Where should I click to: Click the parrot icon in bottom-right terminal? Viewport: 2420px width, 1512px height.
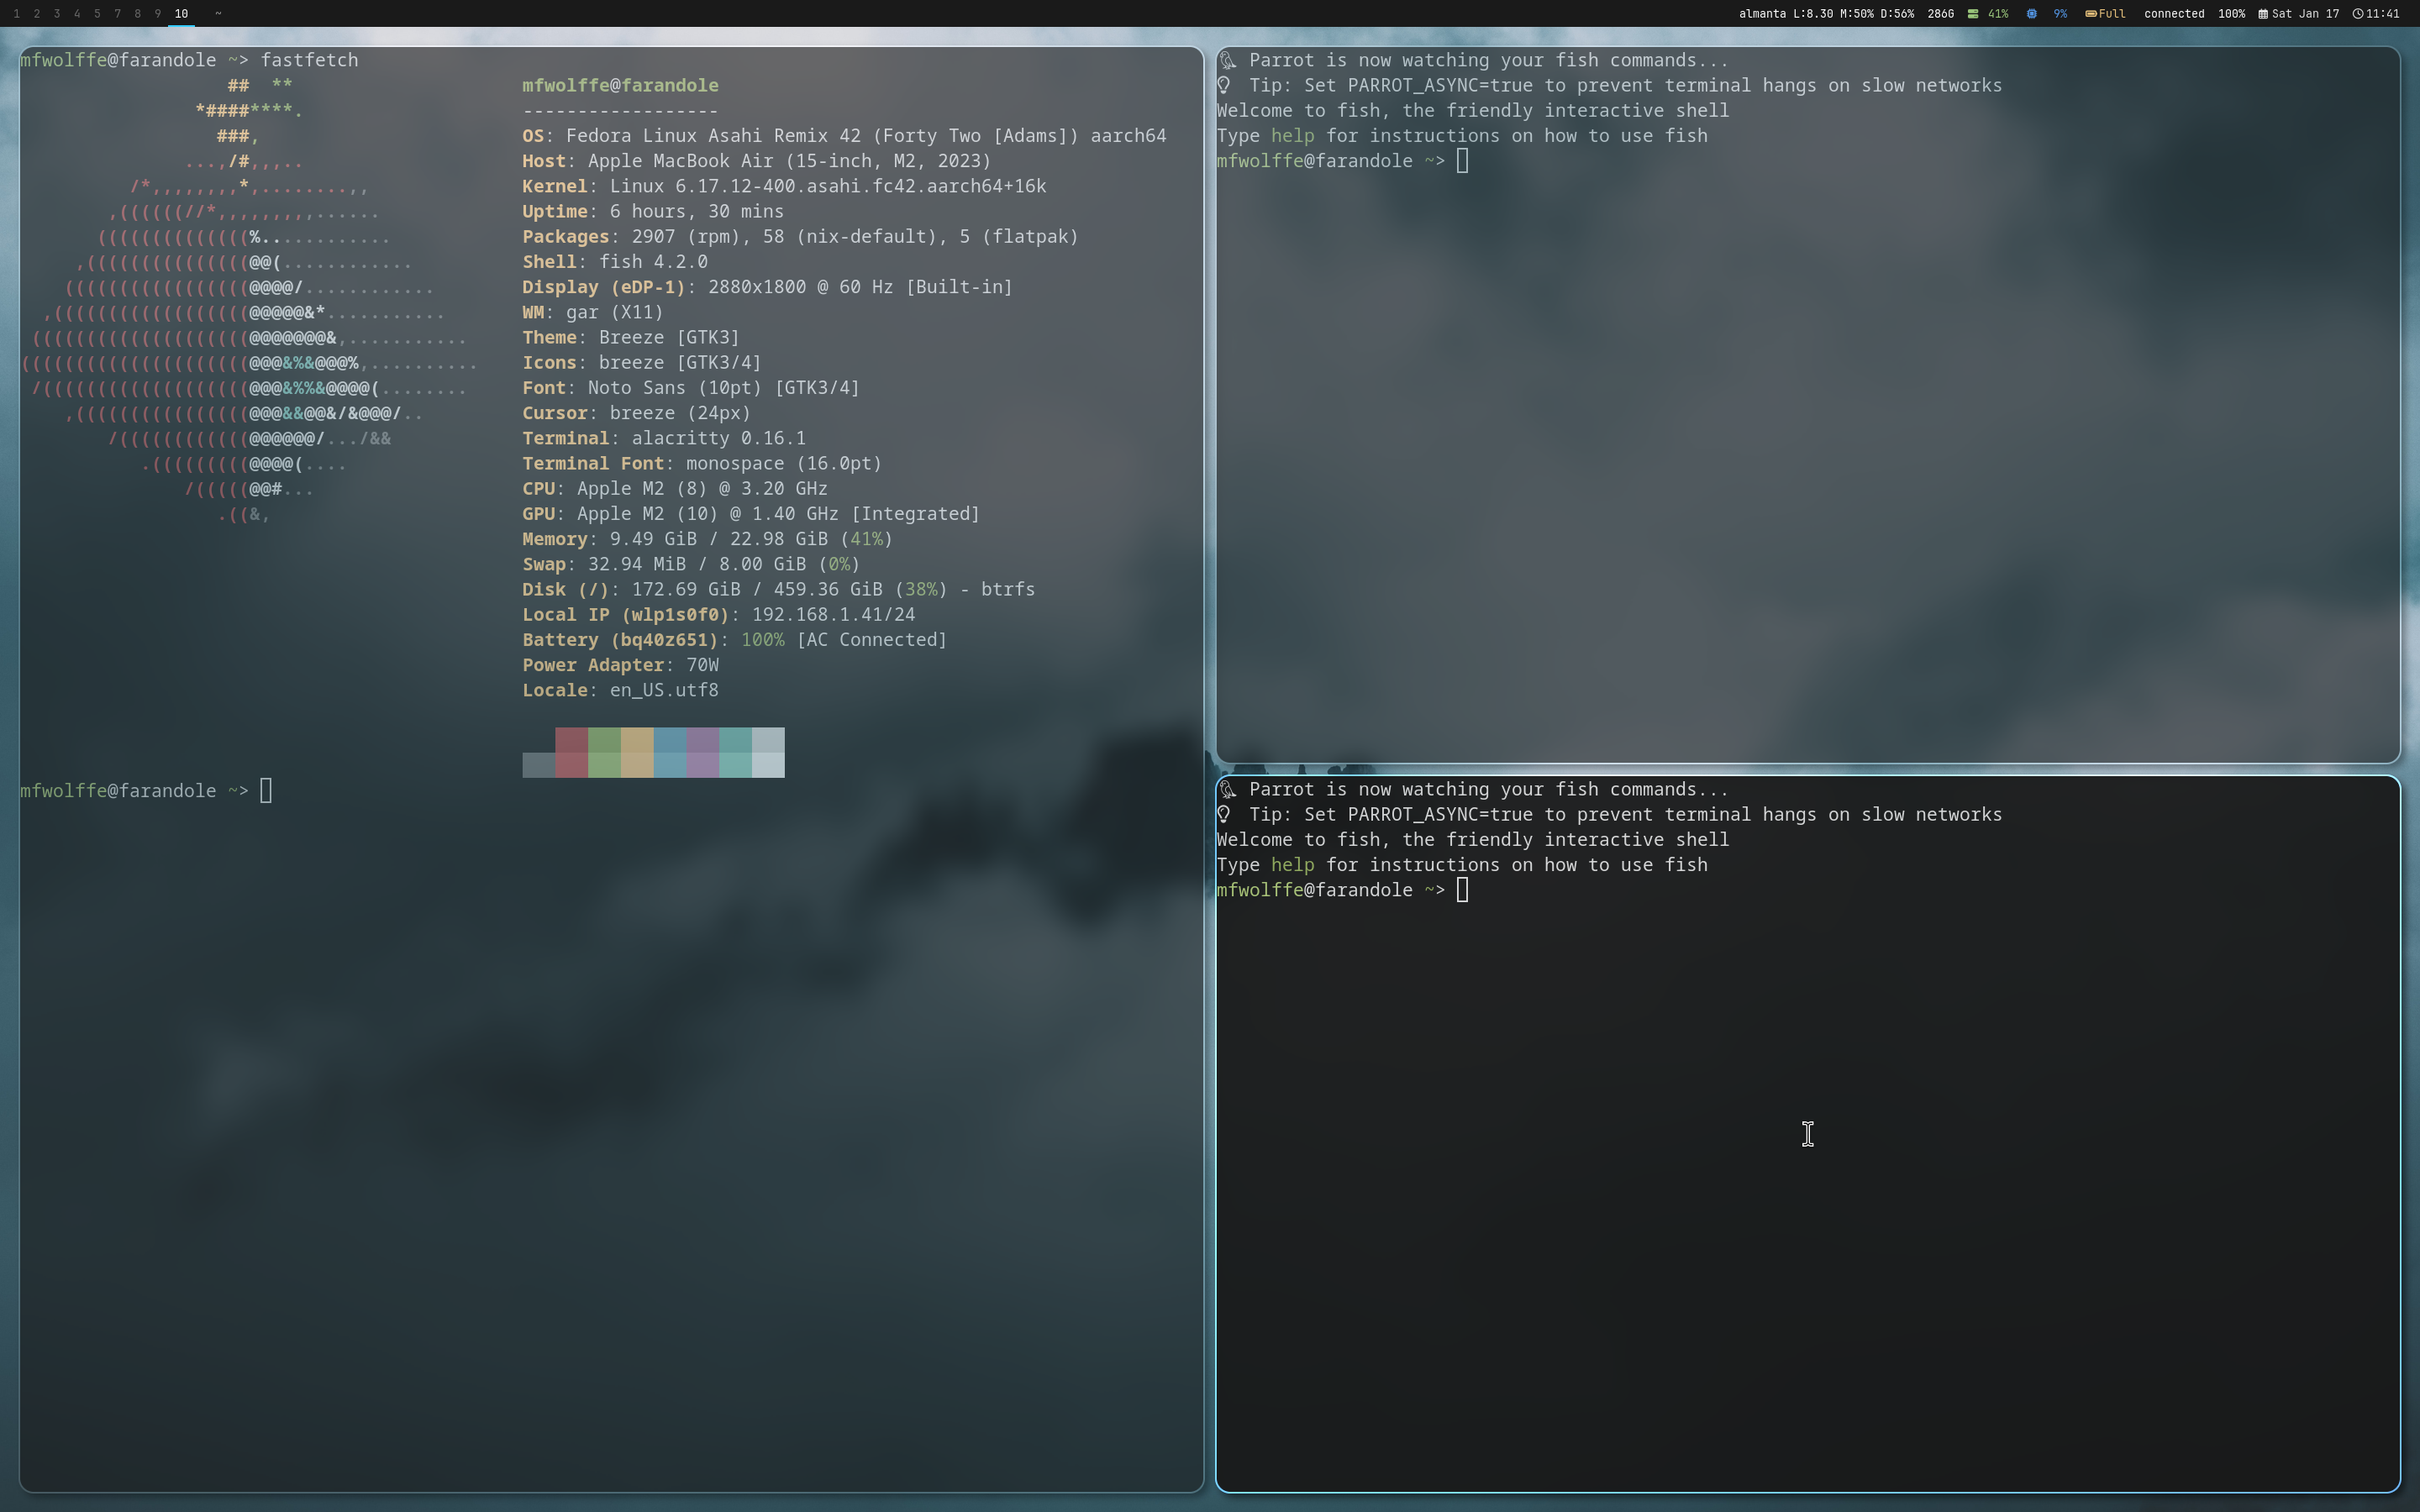pyautogui.click(x=1228, y=790)
